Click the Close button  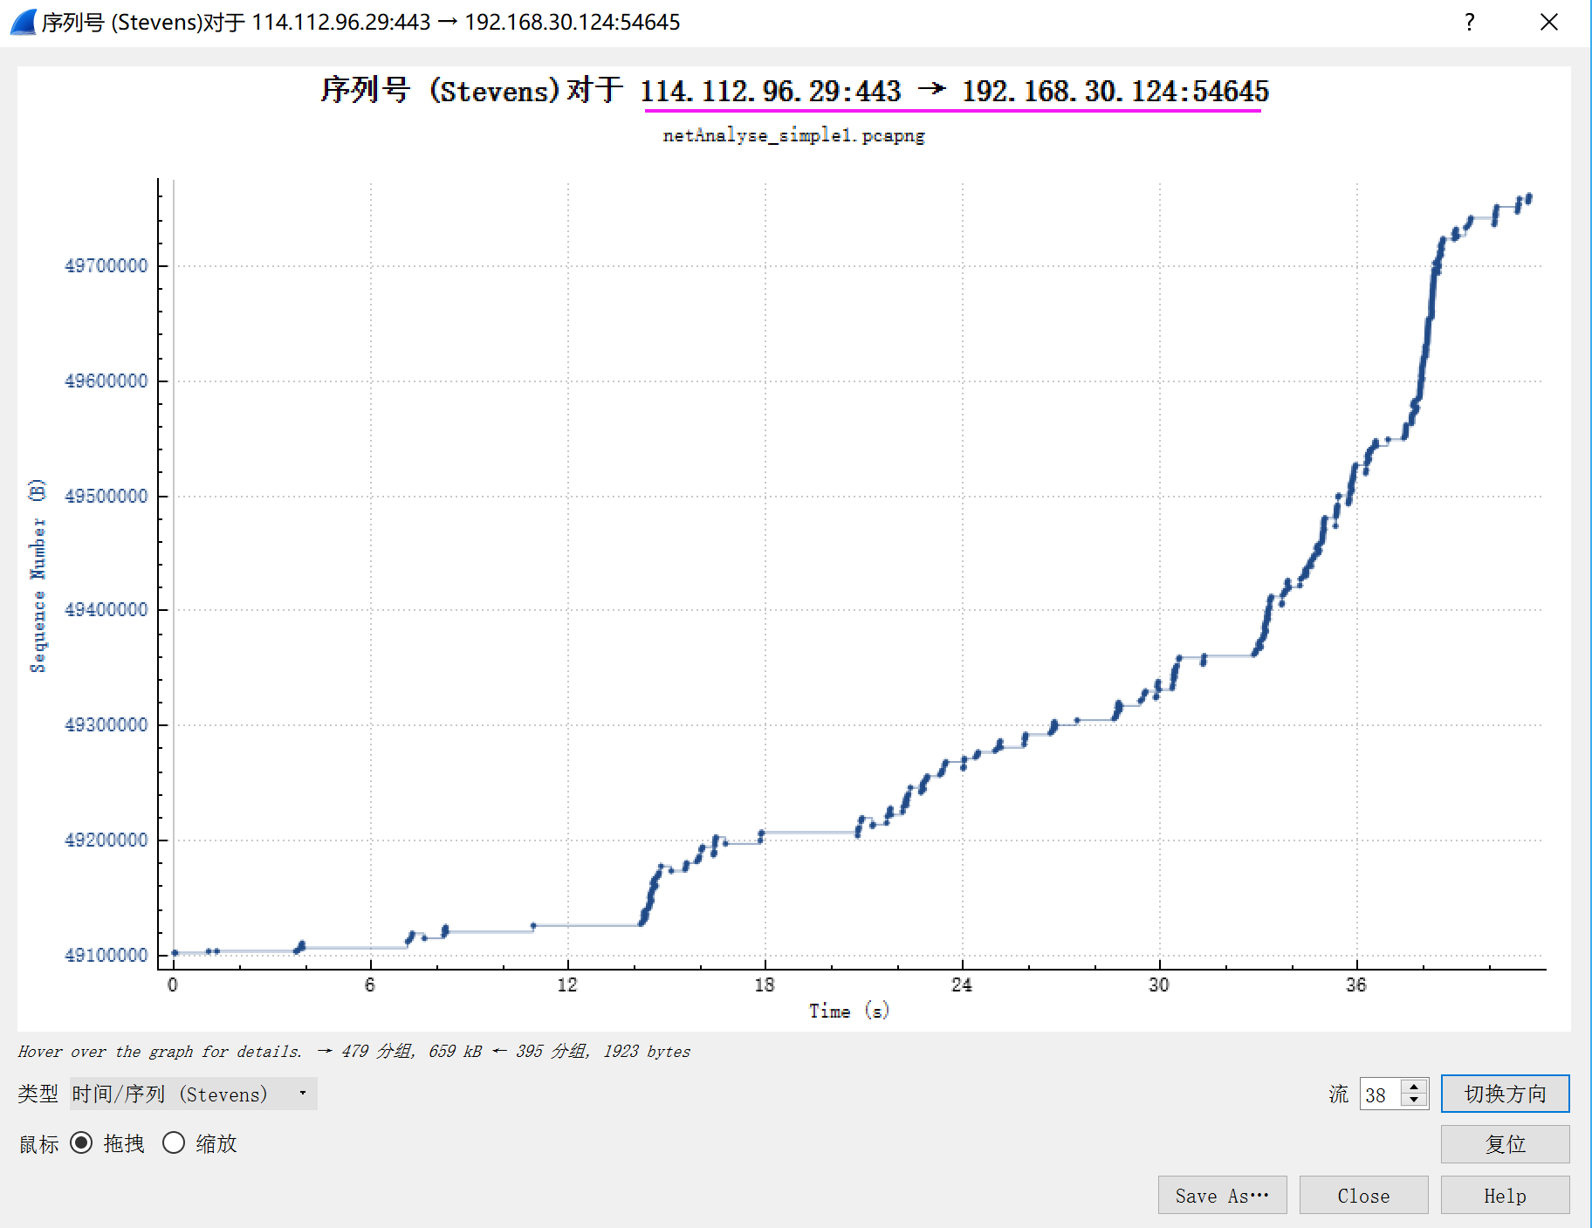pyautogui.click(x=1363, y=1195)
